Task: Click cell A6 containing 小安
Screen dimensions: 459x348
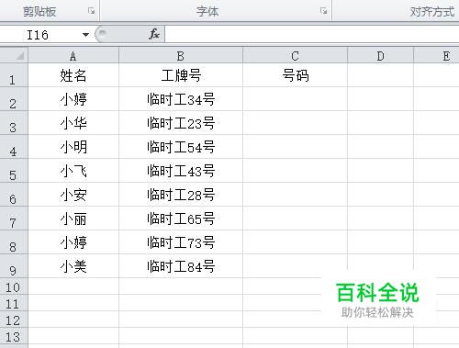Action: pos(73,195)
